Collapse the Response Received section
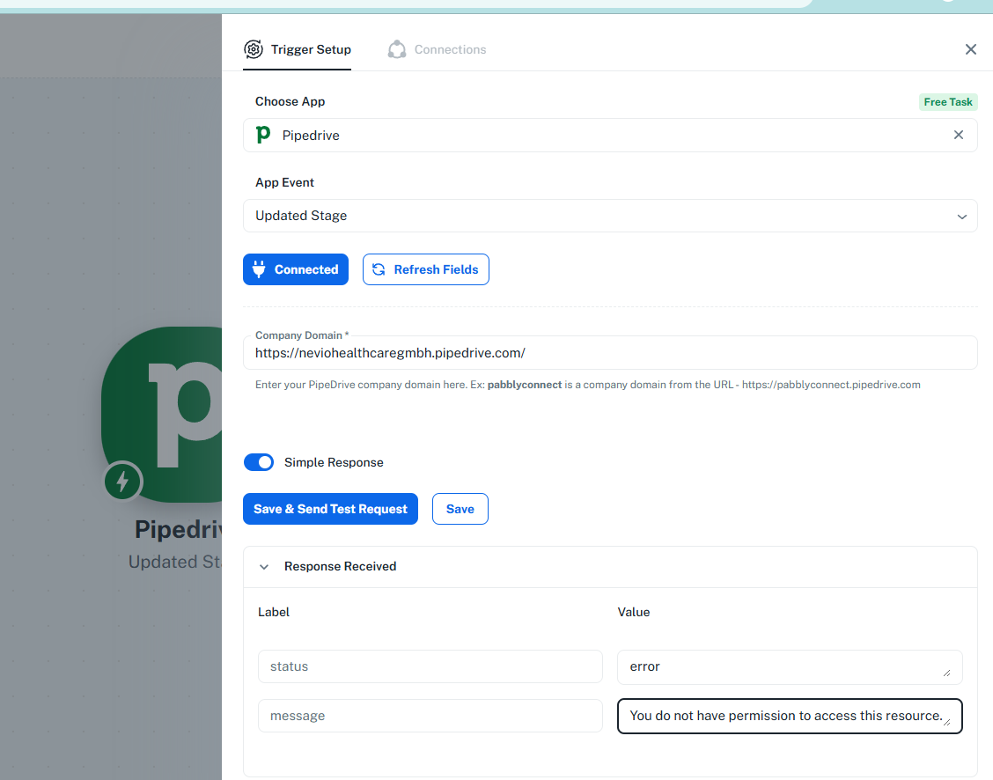 click(x=264, y=567)
